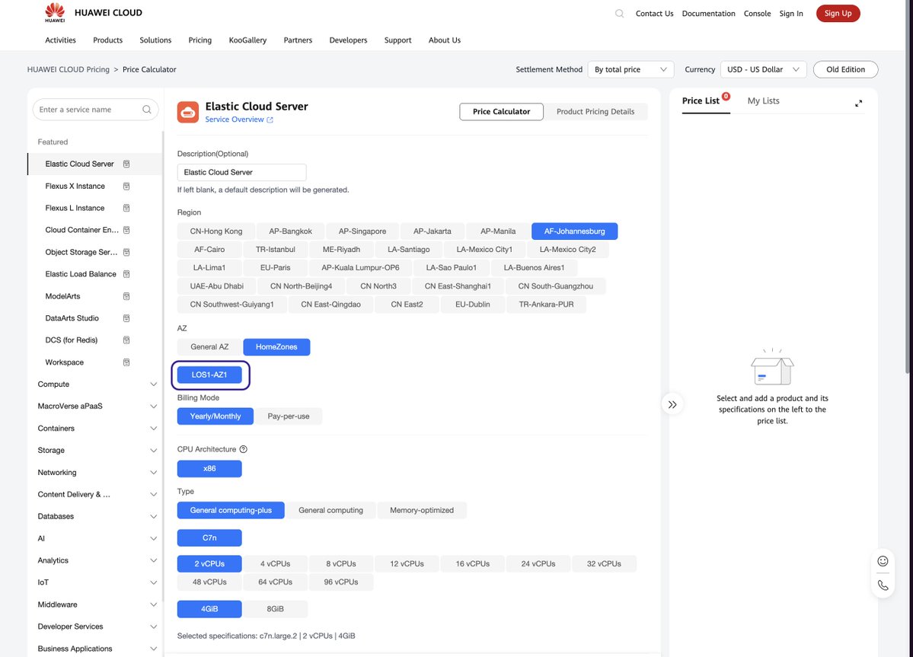Viewport: 913px width, 657px height.
Task: Click calculator icon beside Elastic Cloud Server in sidebar
Action: click(126, 164)
